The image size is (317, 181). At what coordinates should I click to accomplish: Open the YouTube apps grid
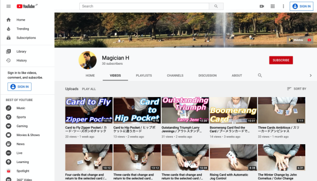pos(272,6)
